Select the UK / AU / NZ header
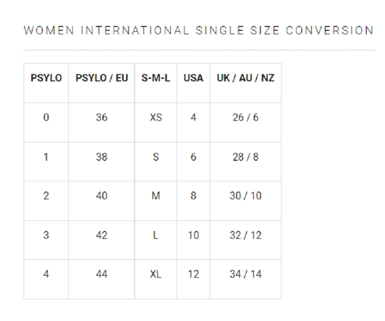Image resolution: width=385 pixels, height=321 pixels. 245,78
